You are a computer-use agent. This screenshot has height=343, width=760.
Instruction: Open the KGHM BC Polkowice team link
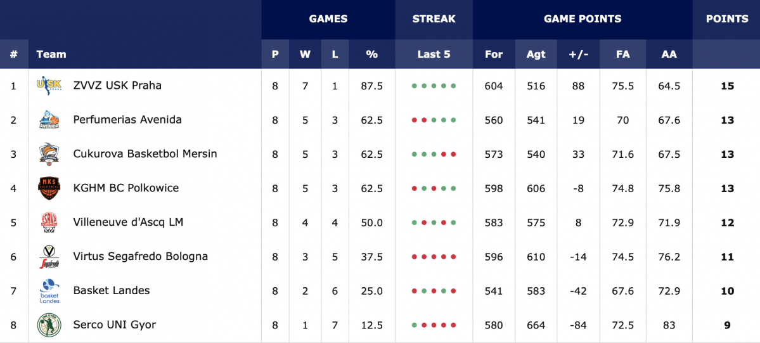126,188
